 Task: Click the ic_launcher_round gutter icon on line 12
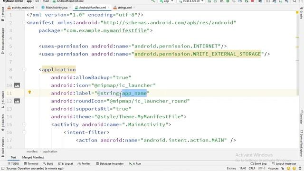tap(17, 101)
